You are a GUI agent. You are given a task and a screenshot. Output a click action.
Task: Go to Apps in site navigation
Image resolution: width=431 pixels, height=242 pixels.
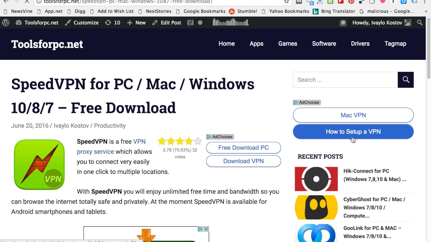[x=257, y=44]
